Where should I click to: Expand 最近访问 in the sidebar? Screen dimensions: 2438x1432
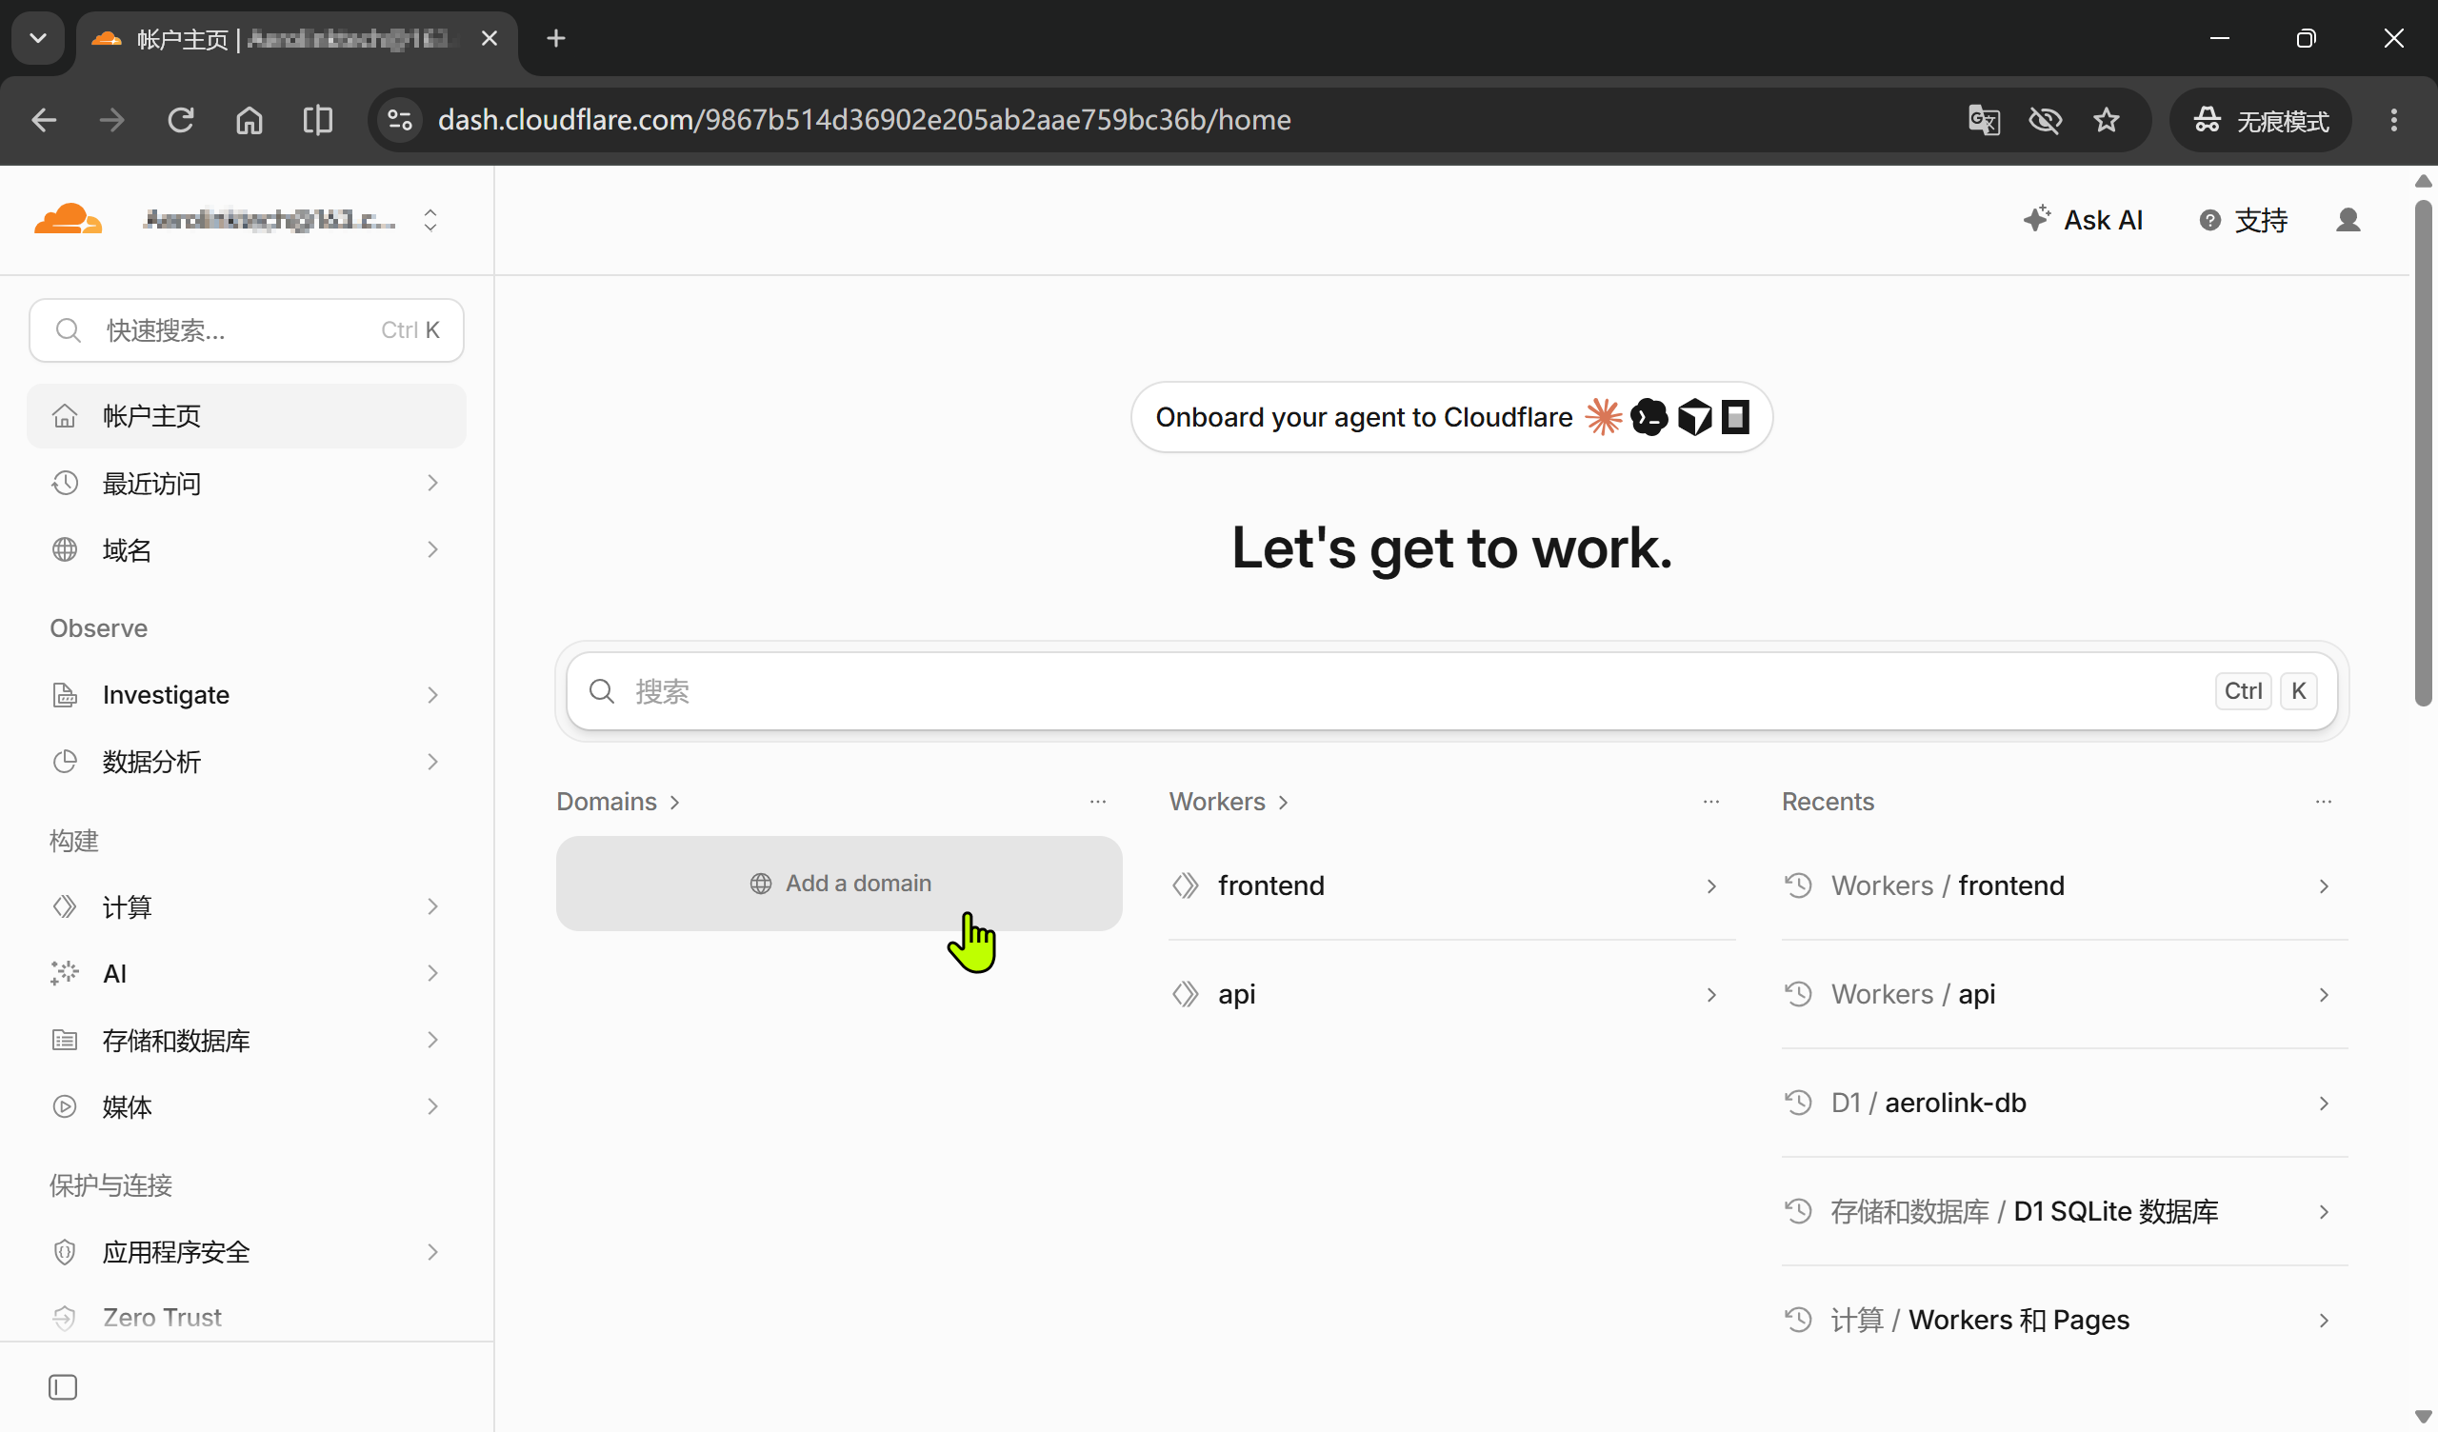(247, 483)
